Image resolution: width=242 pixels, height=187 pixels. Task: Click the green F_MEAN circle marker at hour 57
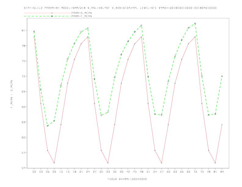coord(162,115)
